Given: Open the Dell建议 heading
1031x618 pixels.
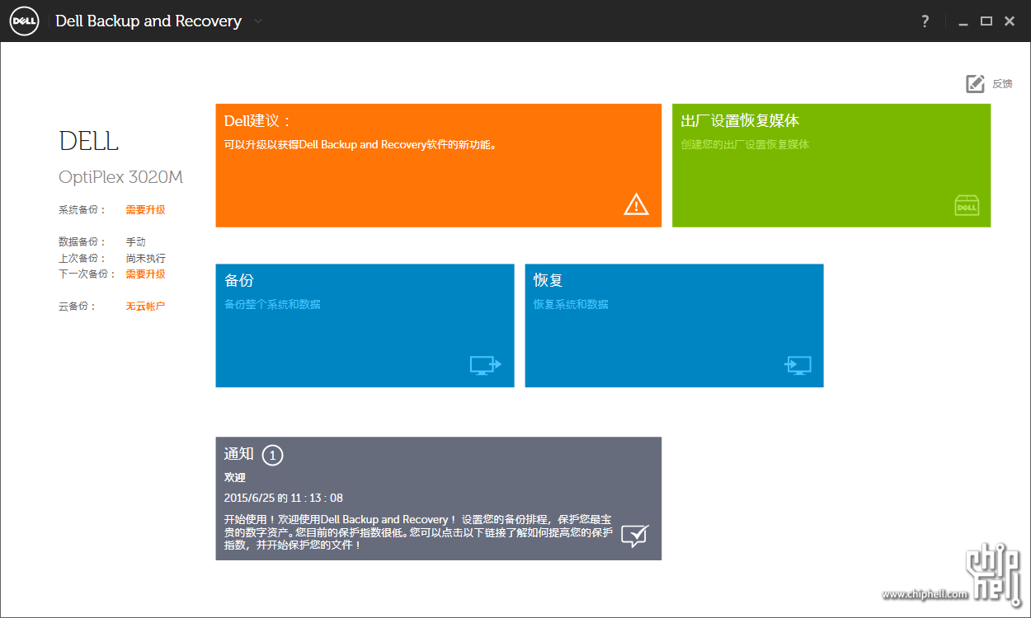Looking at the screenshot, I should pos(257,121).
